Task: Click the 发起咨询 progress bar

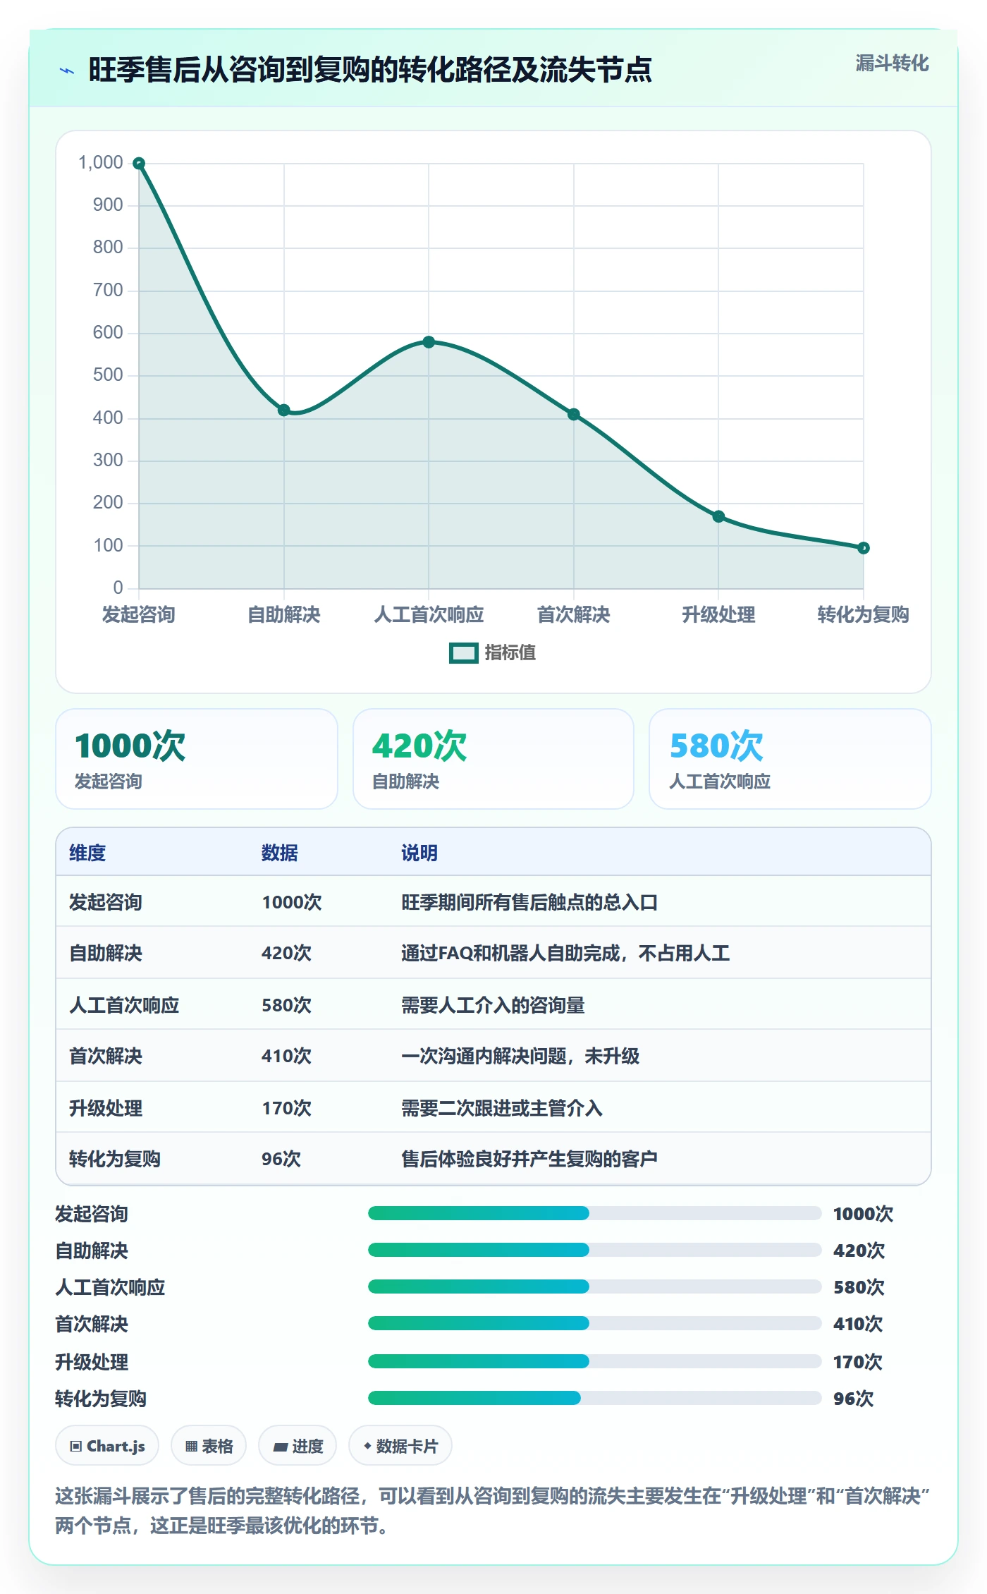Action: click(x=594, y=1213)
